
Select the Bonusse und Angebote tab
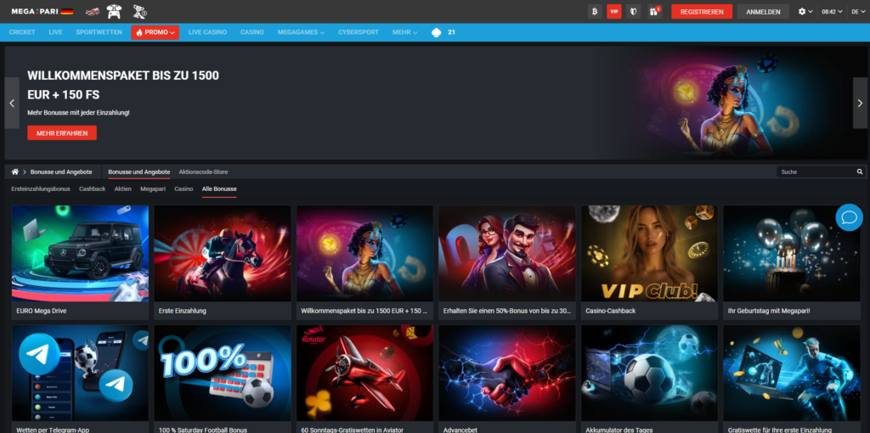[139, 172]
